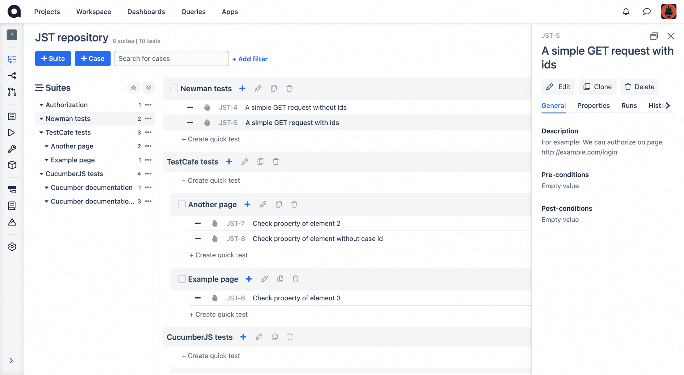Open the notifications bell
Viewport: 684px width, 375px height.
pos(626,12)
